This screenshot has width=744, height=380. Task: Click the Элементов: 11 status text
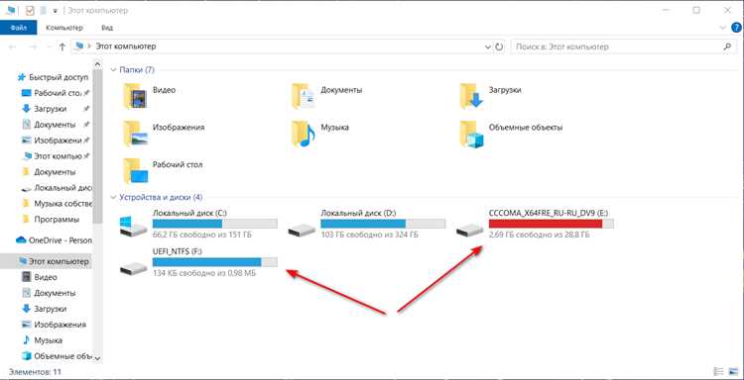35,372
